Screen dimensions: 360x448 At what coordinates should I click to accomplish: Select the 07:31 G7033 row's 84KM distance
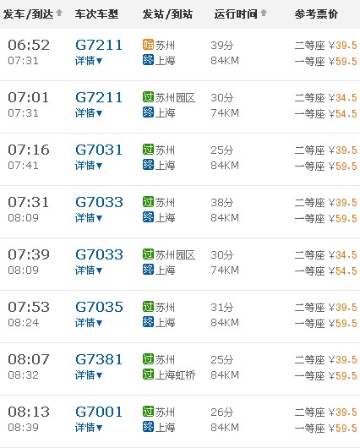pyautogui.click(x=225, y=218)
